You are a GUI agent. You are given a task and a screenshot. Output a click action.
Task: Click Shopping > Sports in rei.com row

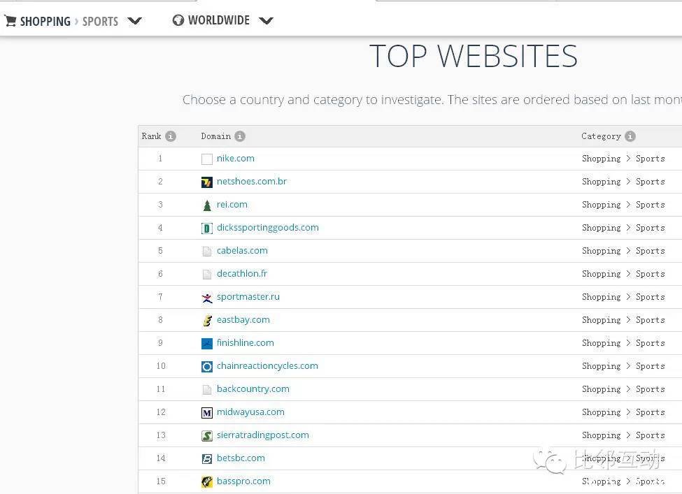point(623,205)
